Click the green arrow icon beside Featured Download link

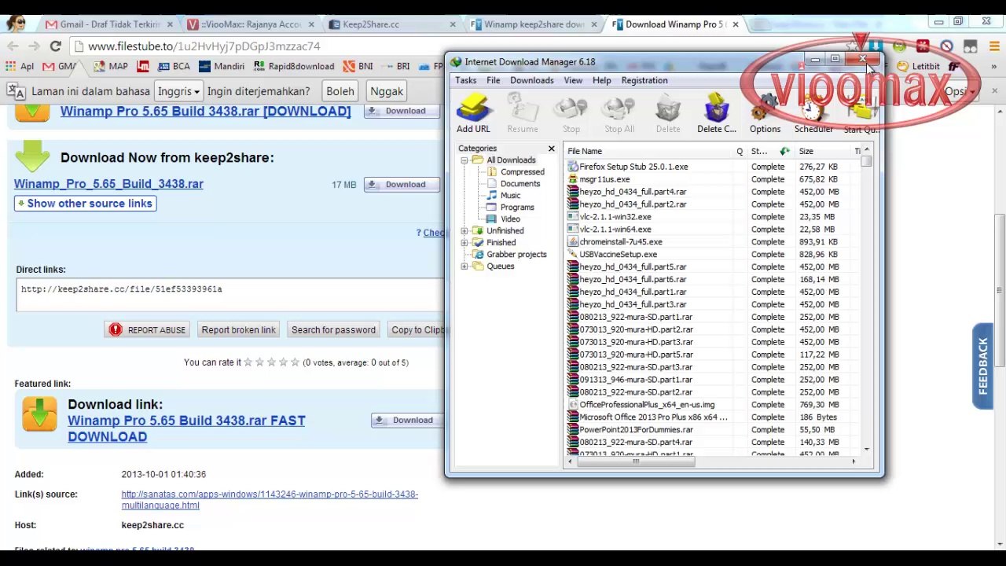(39, 414)
